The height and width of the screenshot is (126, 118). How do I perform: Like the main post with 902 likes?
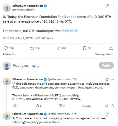click(58, 48)
